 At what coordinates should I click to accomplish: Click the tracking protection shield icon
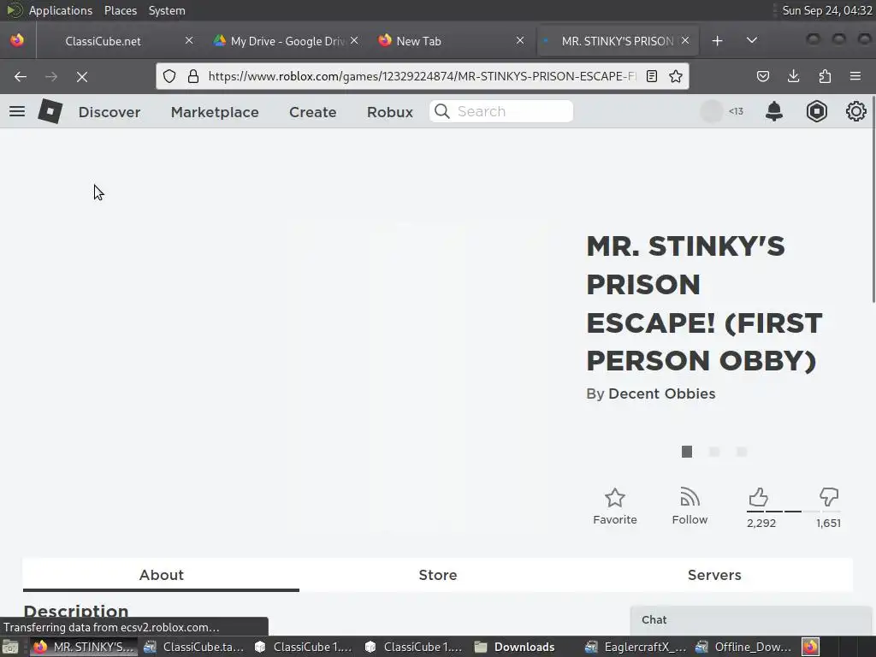pos(169,76)
